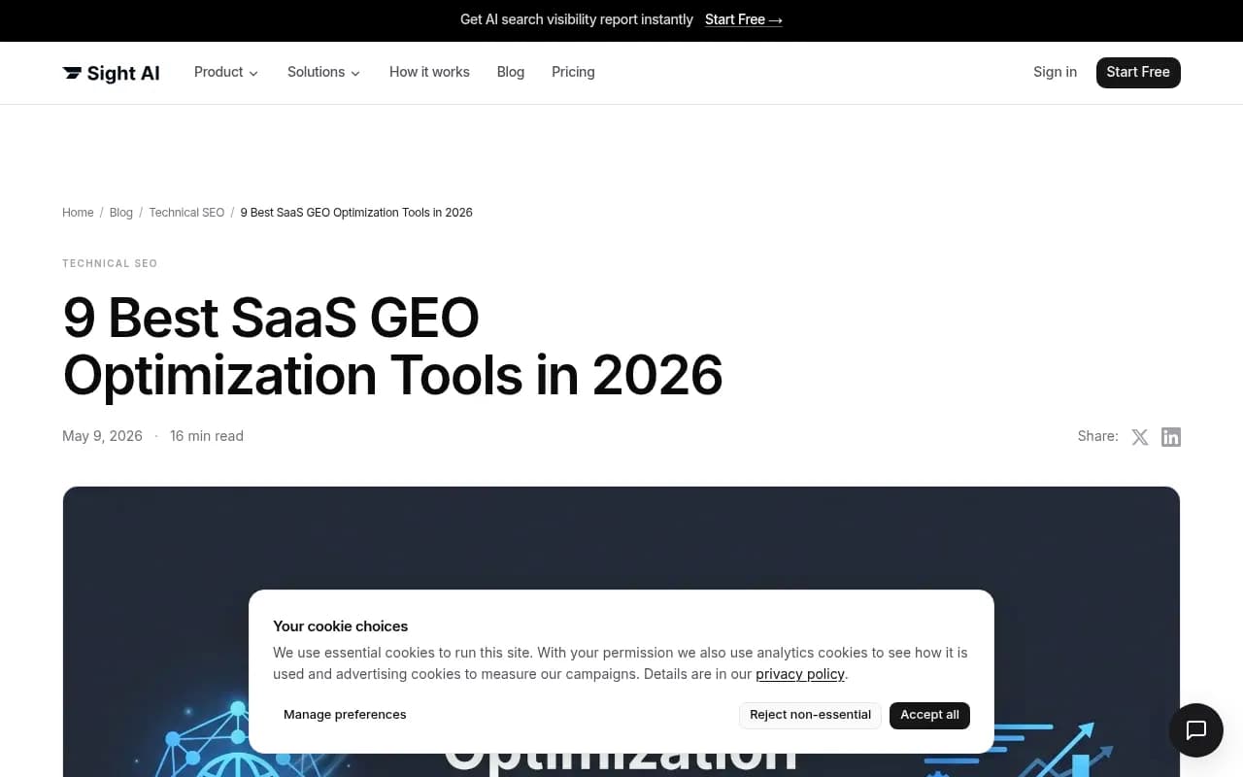This screenshot has height=777, width=1243.
Task: Expand the Solutions dropdown menu
Action: tap(324, 72)
